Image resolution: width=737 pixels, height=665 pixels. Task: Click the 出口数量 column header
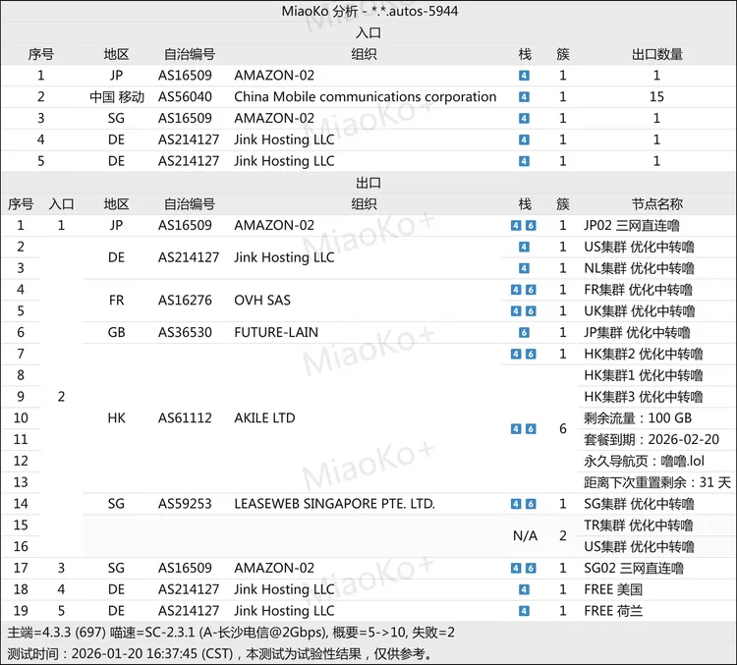pyautogui.click(x=656, y=54)
